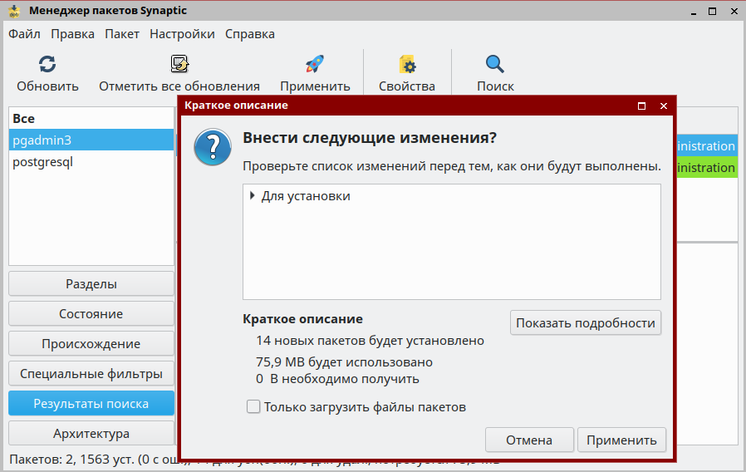Click the 75,9 MB будет использовано line
746x472 pixels.
point(344,362)
